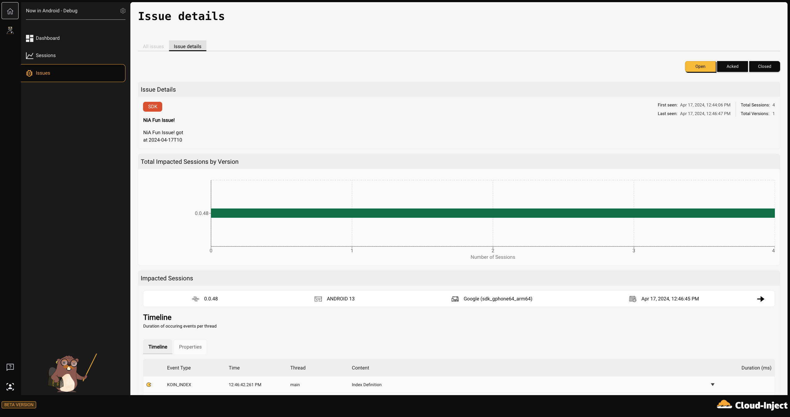
Task: Expand the Index Definition content cell
Action: tap(712, 384)
